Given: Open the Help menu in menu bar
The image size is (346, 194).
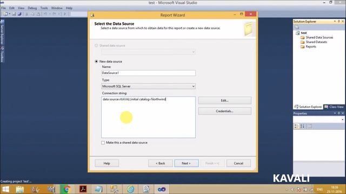Looking at the screenshot, I should click(69, 8).
